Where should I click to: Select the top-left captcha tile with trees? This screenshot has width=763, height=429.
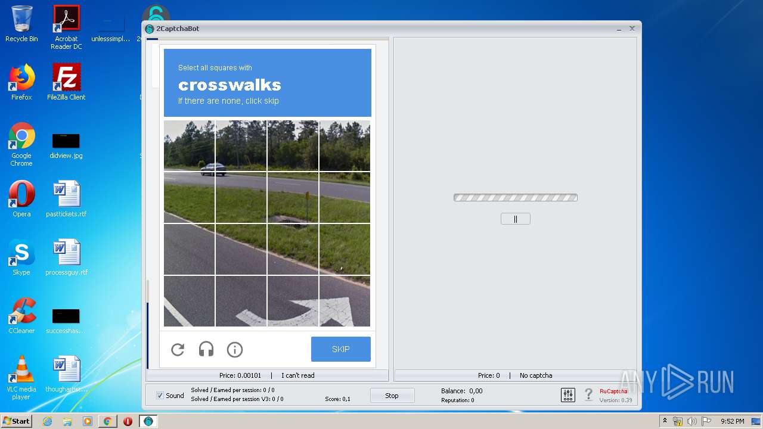pyautogui.click(x=190, y=146)
